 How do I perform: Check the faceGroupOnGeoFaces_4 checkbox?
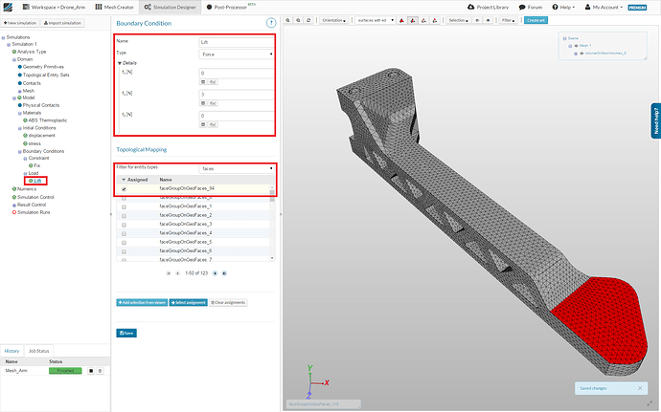124,233
